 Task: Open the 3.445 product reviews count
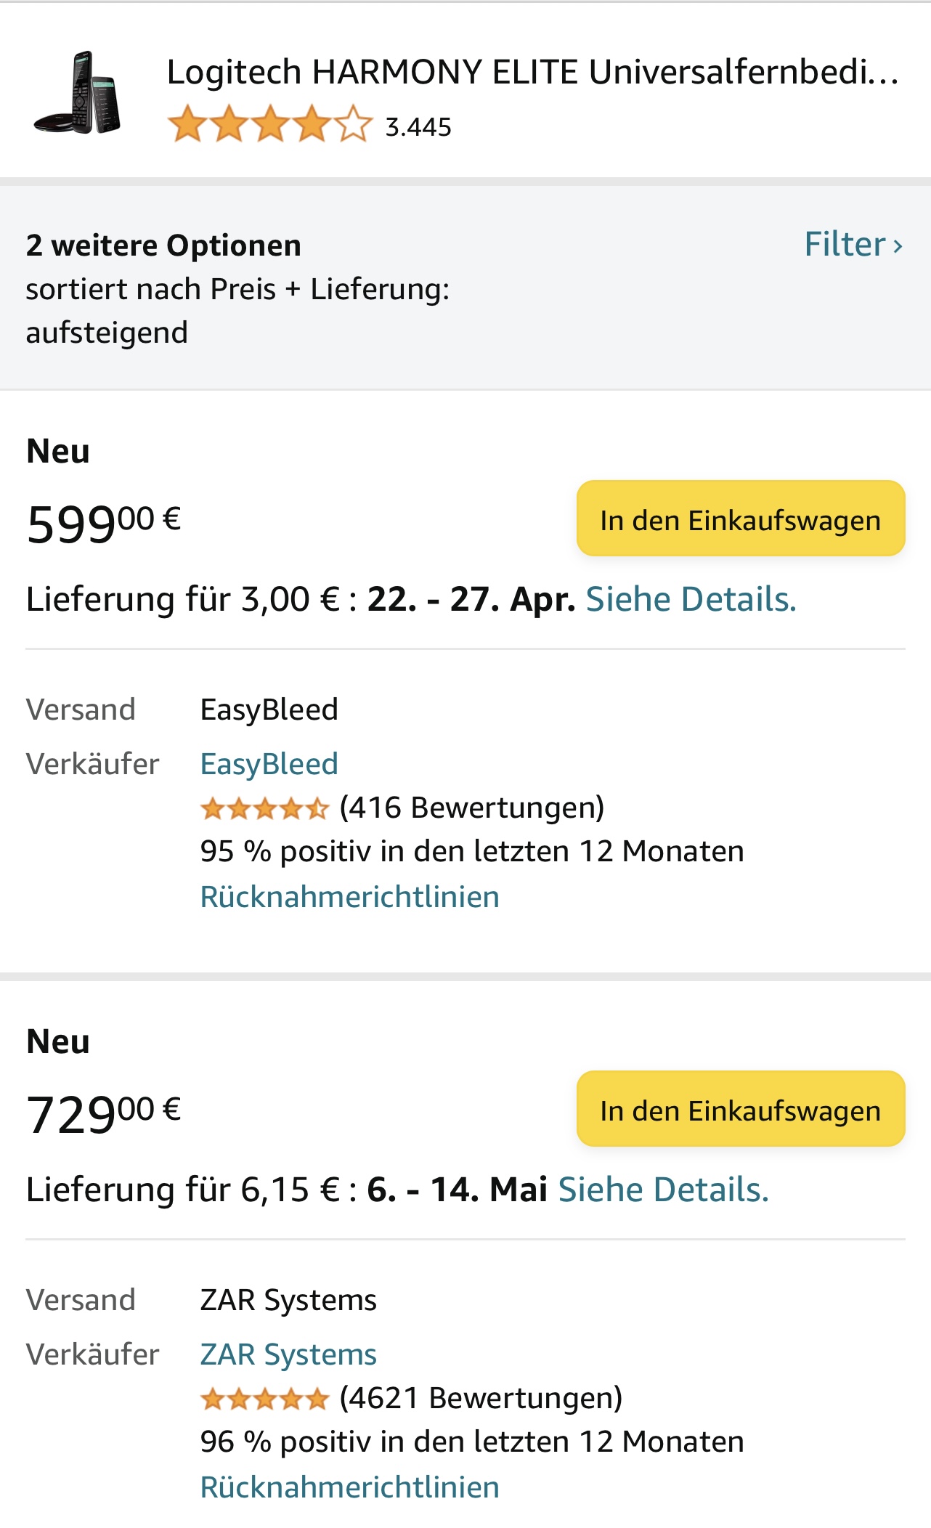point(418,127)
